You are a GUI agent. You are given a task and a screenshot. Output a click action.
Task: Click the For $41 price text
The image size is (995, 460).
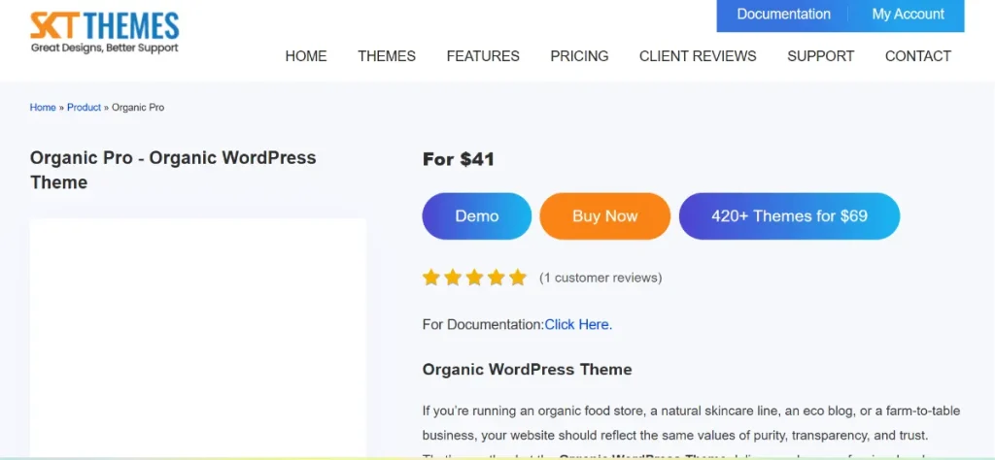point(459,160)
